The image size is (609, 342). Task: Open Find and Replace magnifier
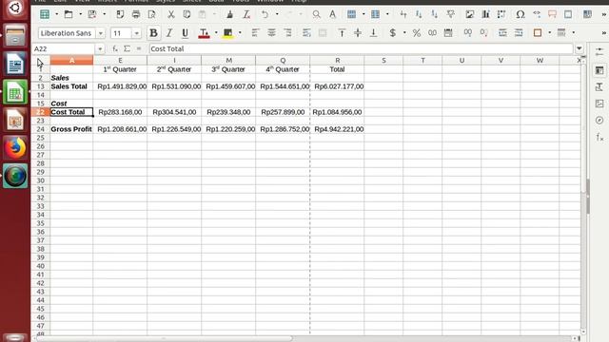(x=317, y=14)
